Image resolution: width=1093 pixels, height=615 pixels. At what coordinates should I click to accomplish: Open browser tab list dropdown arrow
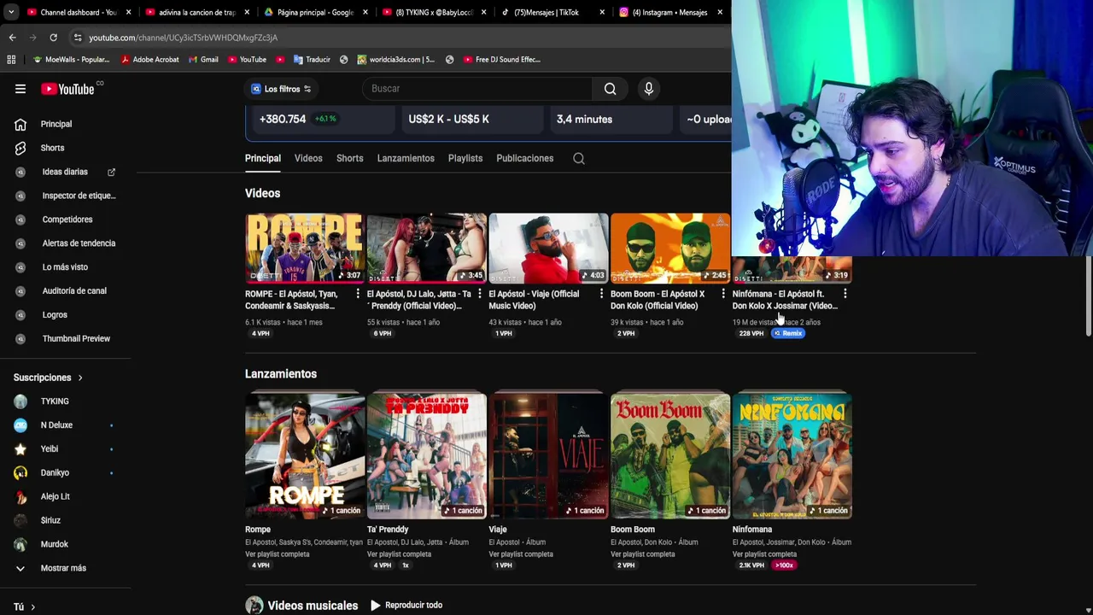(10, 12)
